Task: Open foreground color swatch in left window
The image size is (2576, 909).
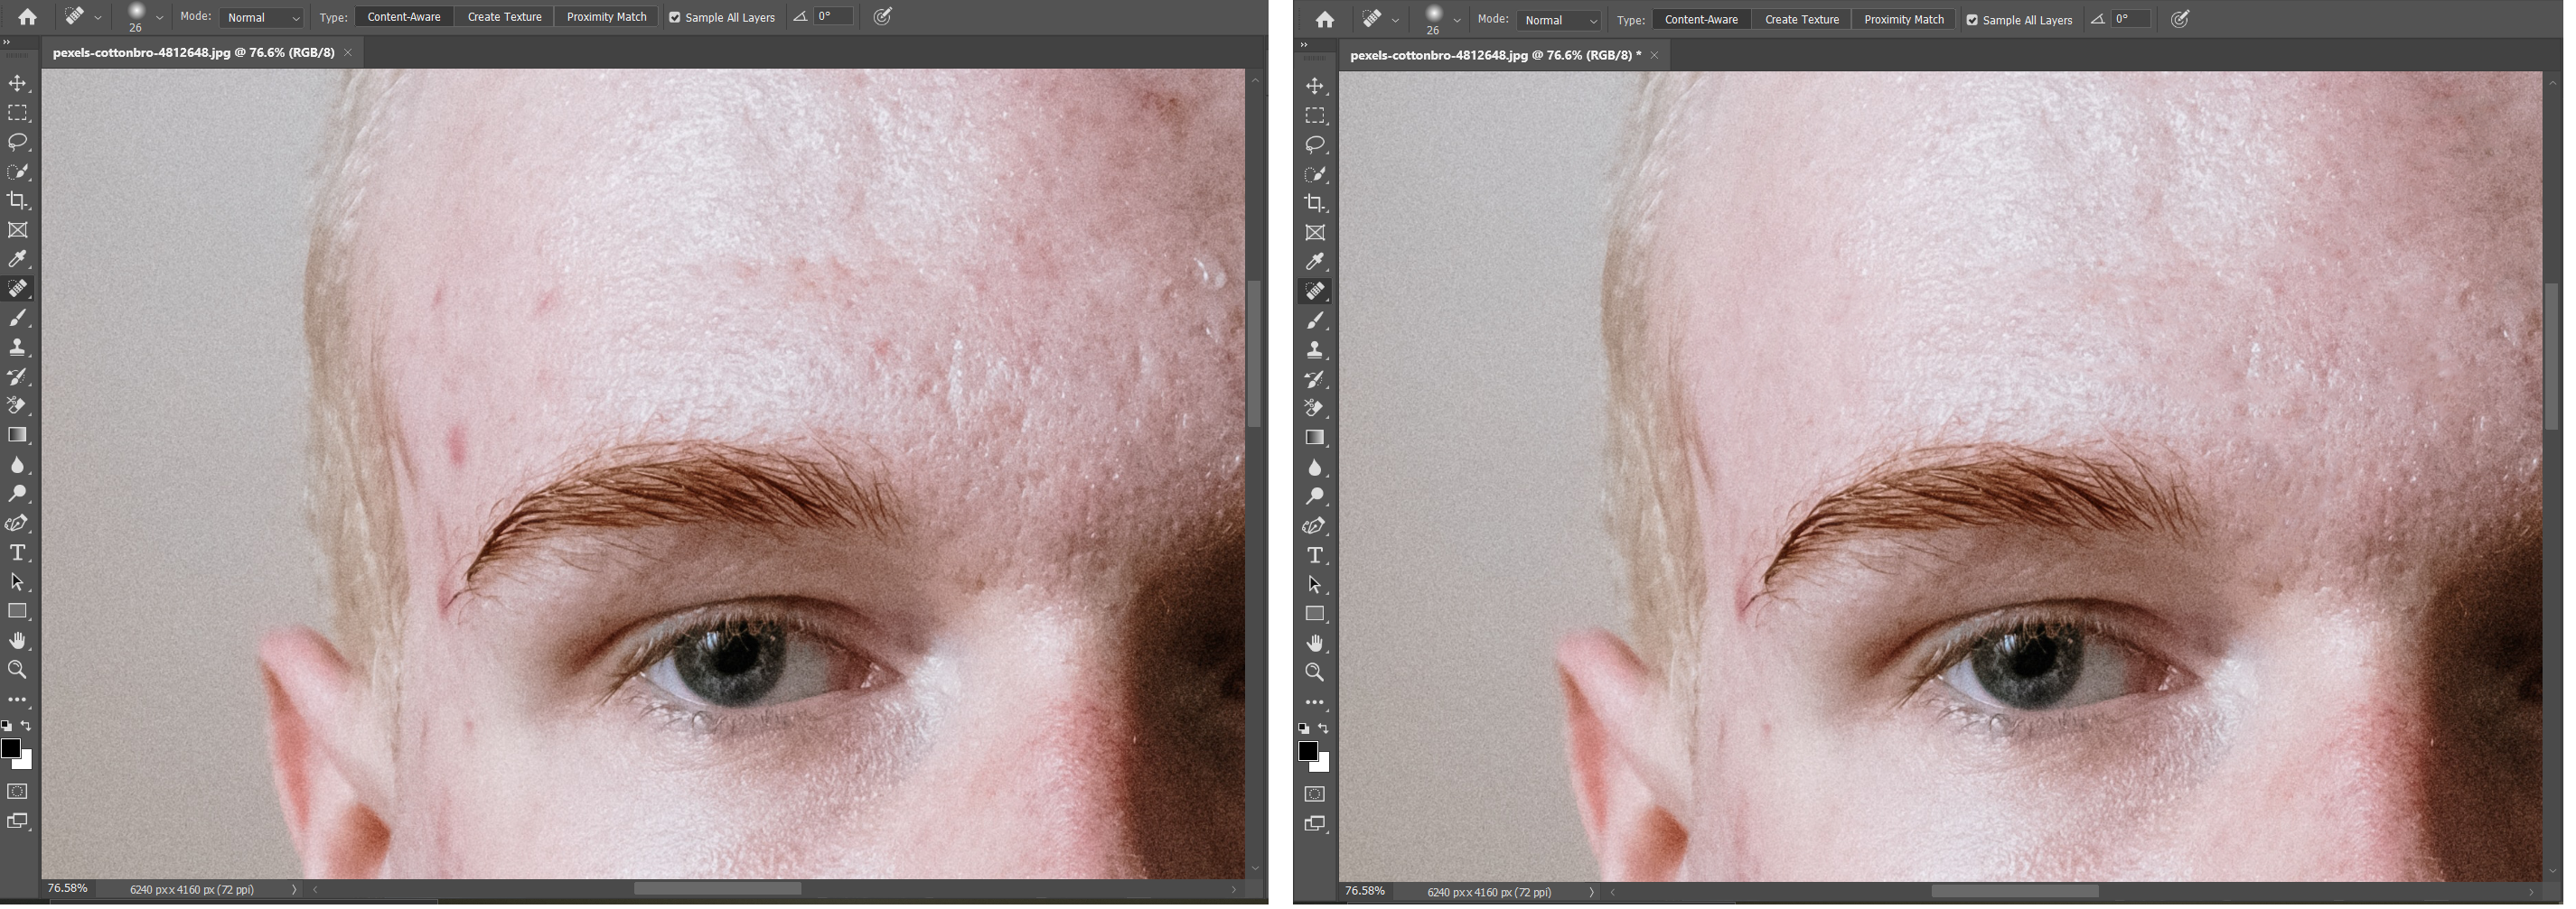Action: (x=10, y=748)
